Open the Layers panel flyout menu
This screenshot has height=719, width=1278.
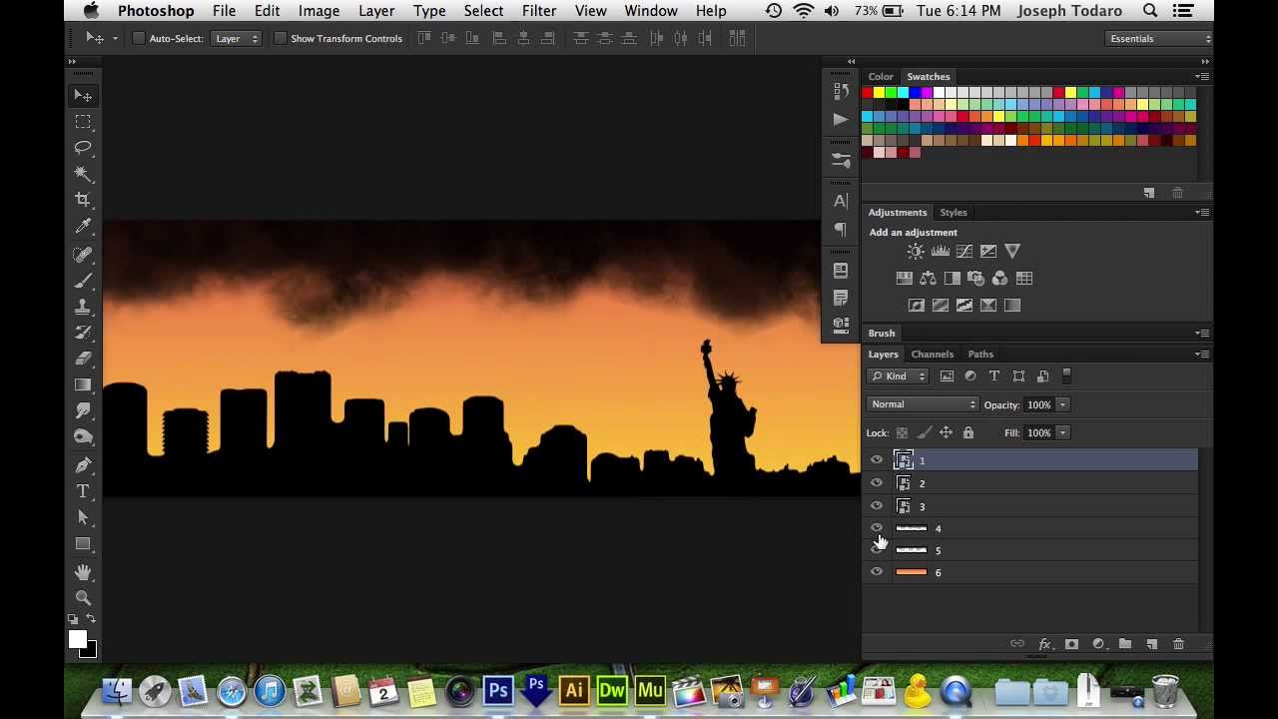[1202, 355]
